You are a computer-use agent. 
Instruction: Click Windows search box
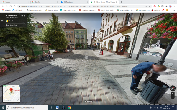27,108
